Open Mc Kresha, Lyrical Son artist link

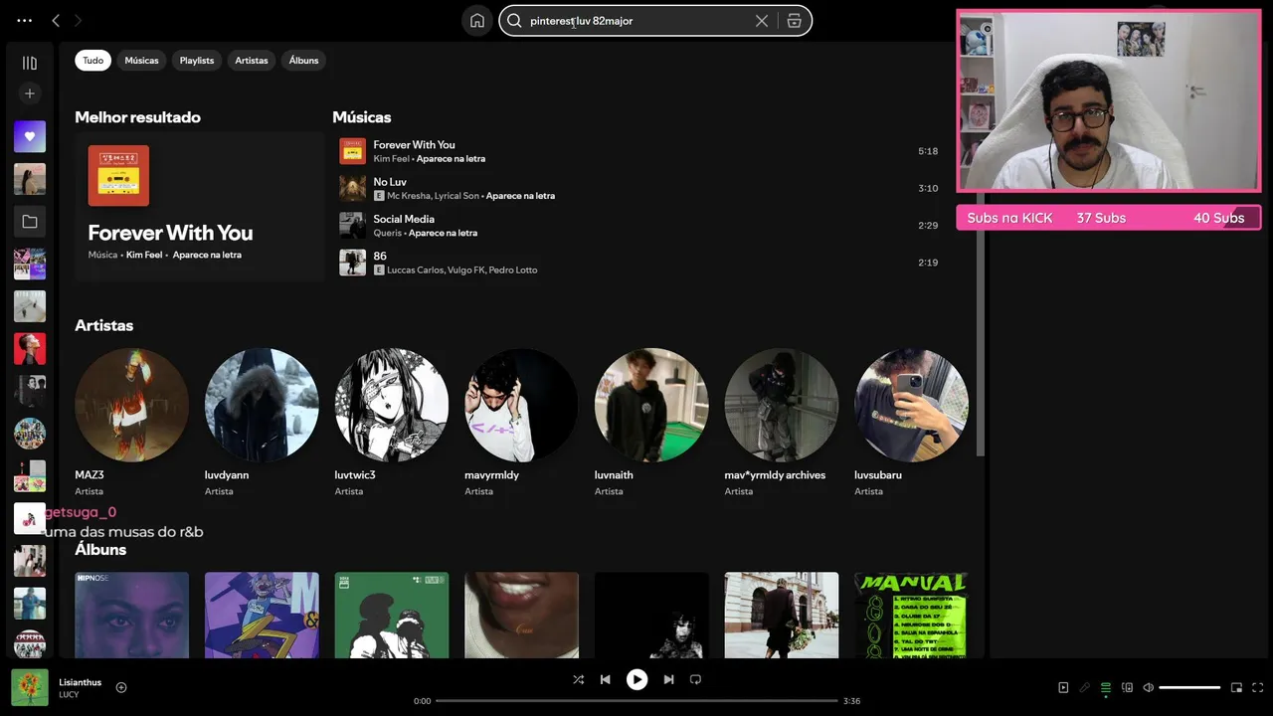433,196
